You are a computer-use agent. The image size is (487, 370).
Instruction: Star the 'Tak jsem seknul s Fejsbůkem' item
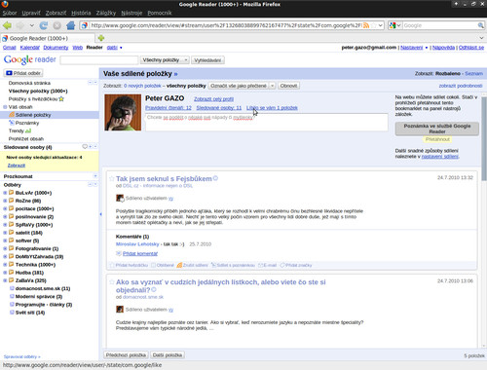point(111,178)
